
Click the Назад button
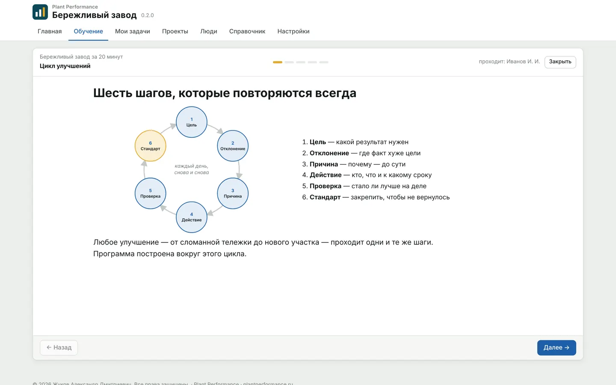pyautogui.click(x=59, y=348)
